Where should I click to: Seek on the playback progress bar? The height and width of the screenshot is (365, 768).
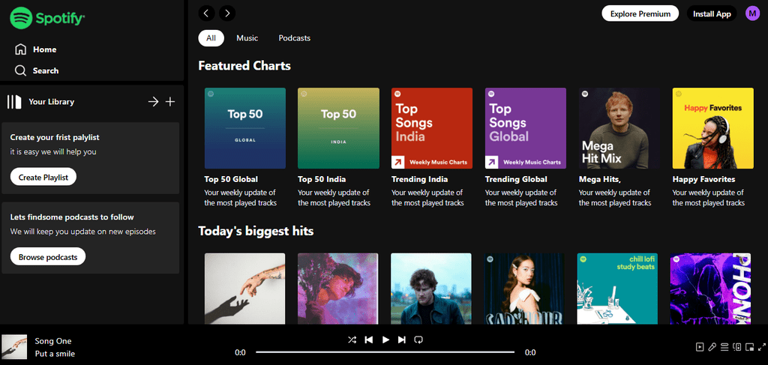point(385,352)
